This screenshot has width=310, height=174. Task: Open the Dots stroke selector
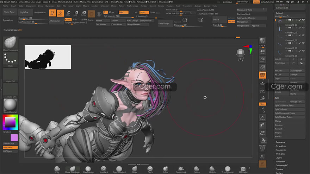pos(10,59)
